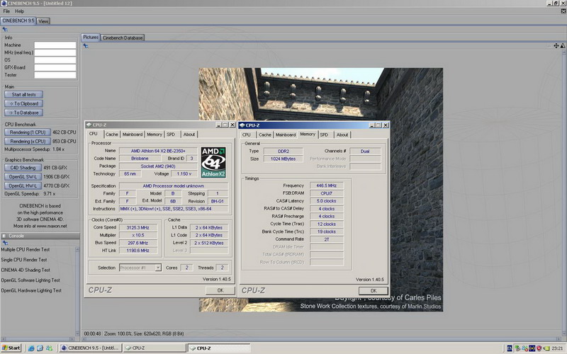Open the Processor #1 selection dropdown
Viewport: 567px width, 354px height.
click(x=140, y=268)
